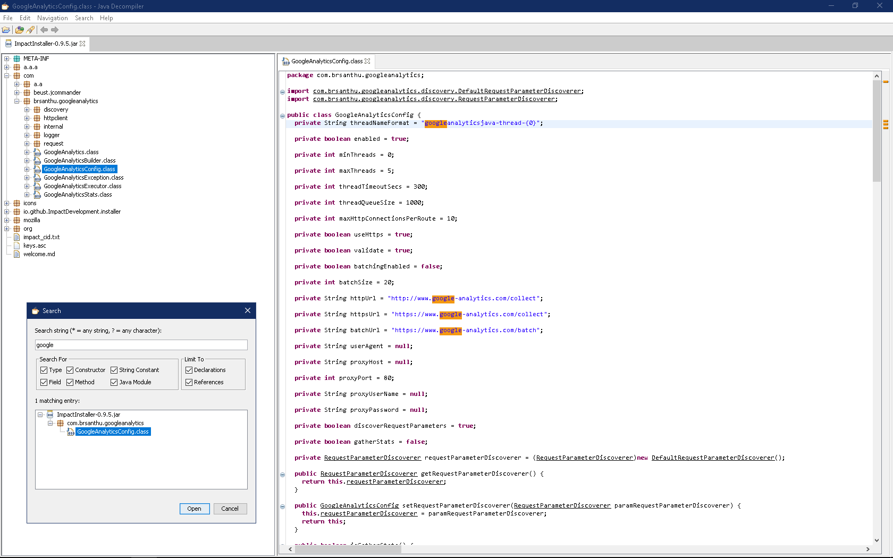Viewport: 893px width, 558px height.
Task: Uncheck the String Constant checkbox
Action: [114, 370]
